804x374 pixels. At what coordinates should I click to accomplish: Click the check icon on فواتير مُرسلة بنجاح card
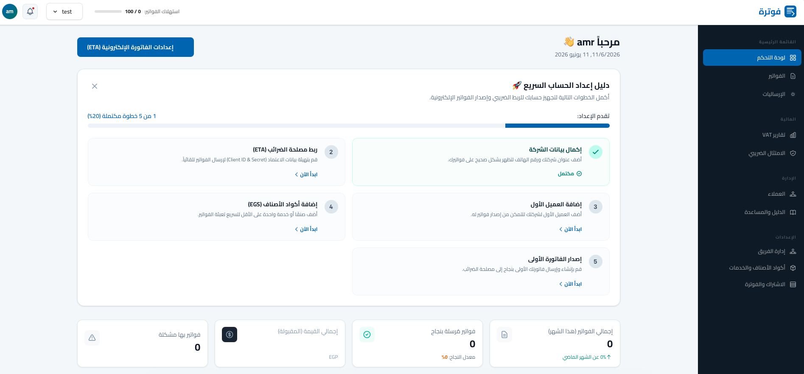click(x=367, y=335)
